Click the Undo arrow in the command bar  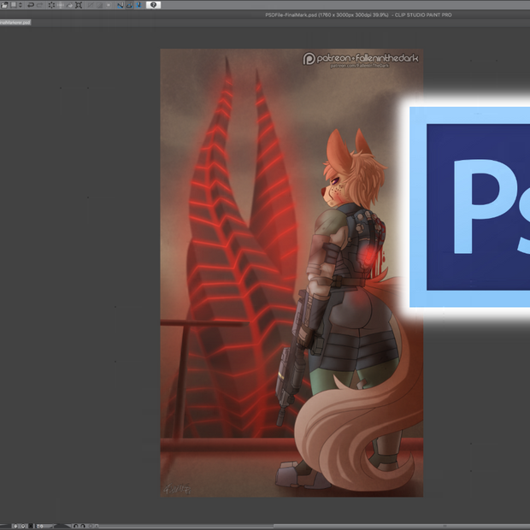tap(31, 5)
